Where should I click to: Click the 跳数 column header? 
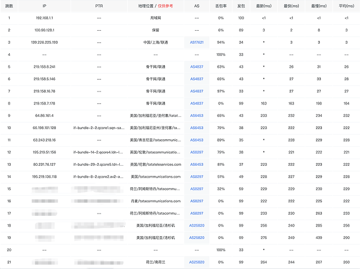pyautogui.click(x=9, y=6)
